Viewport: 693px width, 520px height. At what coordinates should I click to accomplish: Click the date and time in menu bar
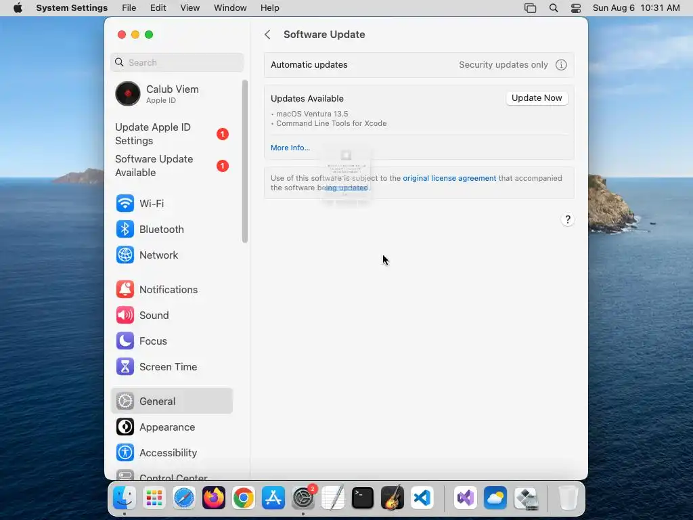pyautogui.click(x=636, y=8)
